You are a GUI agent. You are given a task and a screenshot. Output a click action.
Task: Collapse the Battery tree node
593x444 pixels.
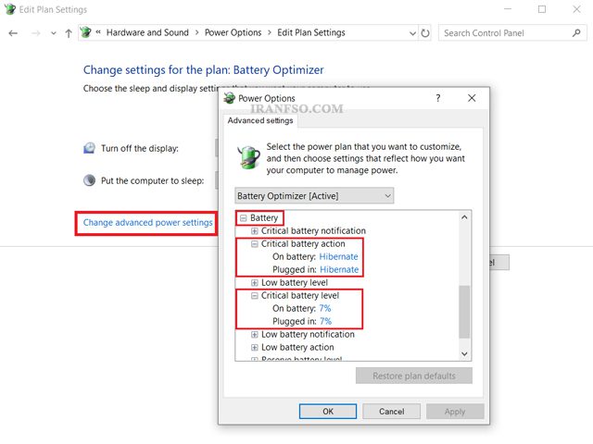click(244, 218)
